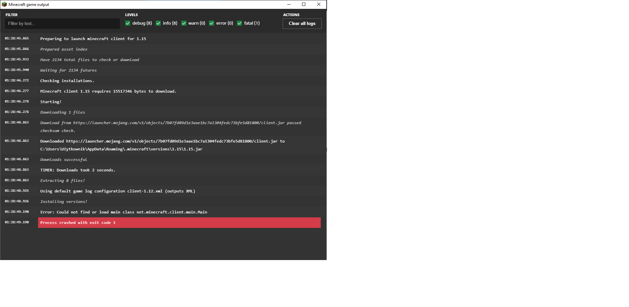Click the 'Checking installations.' log line
This screenshot has height=307, width=629.
coord(67,81)
